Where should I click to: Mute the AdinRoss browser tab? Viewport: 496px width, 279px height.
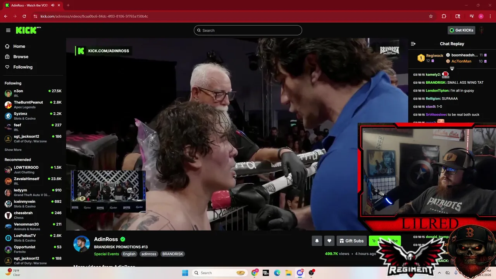tap(53, 5)
